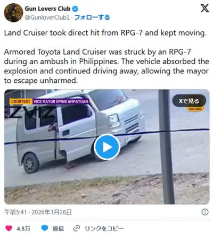
Task: Open the @GunloverClub1 handle link
Action: [47, 18]
